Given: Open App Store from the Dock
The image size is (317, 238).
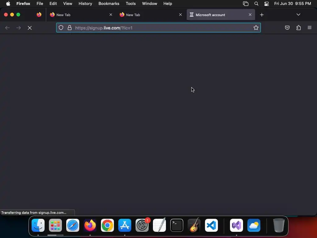Looking at the screenshot, I should click(x=125, y=225).
